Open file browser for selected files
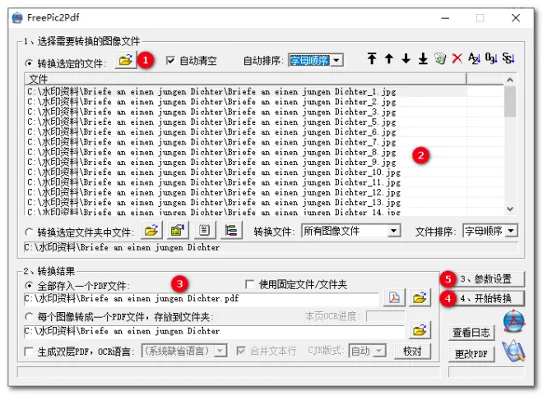543x395 pixels. tap(126, 60)
